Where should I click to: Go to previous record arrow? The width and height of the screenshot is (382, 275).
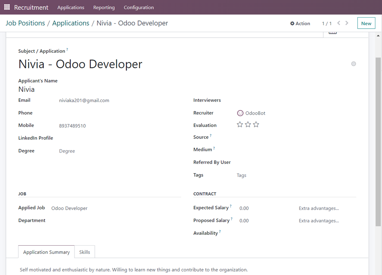(339, 23)
